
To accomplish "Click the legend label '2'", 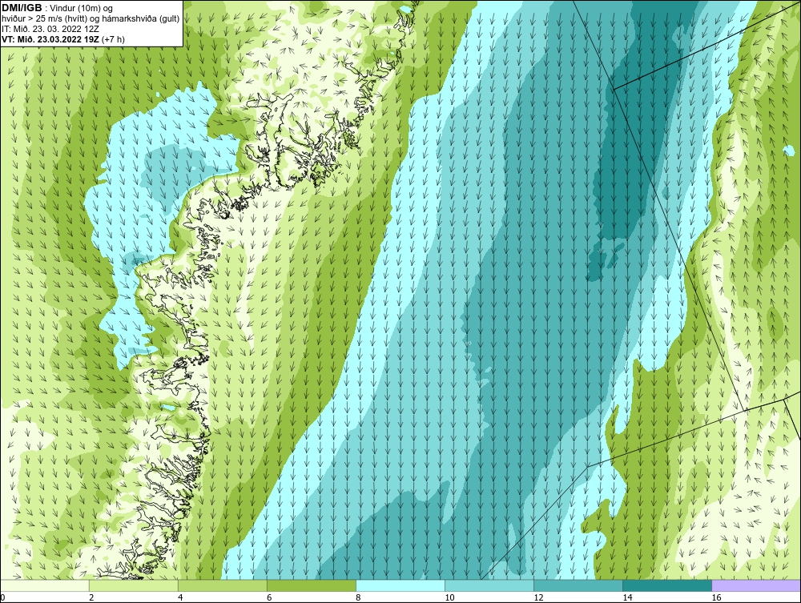I will tap(91, 597).
